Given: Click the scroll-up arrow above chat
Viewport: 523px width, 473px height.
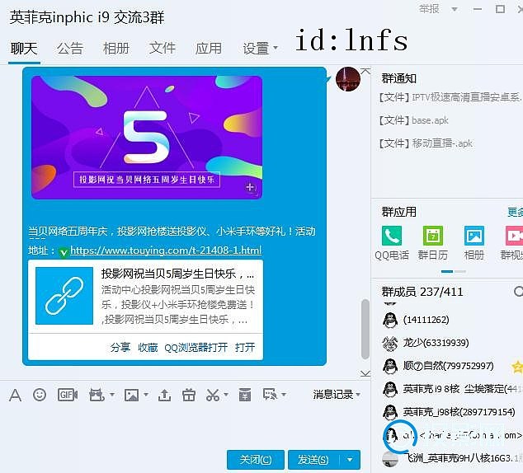Looking at the screenshot, I should (365, 71).
